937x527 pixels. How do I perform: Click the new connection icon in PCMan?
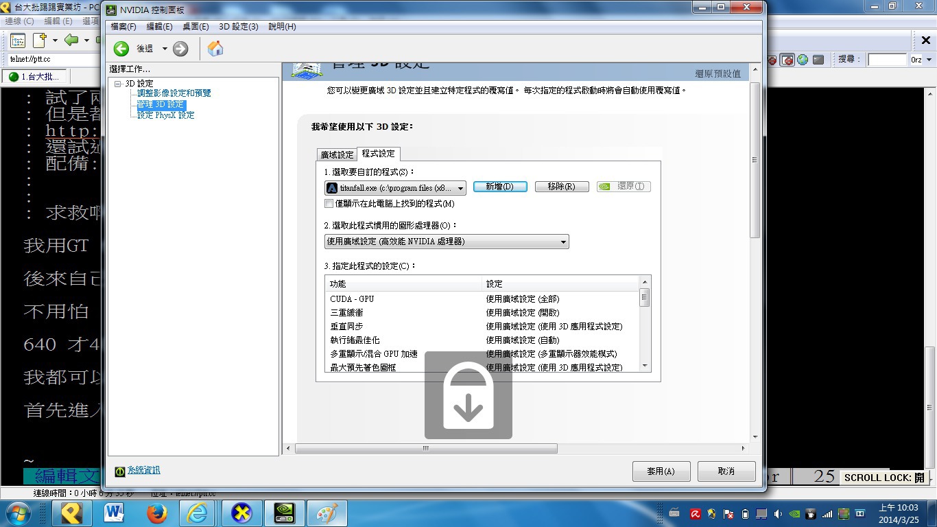[x=39, y=40]
